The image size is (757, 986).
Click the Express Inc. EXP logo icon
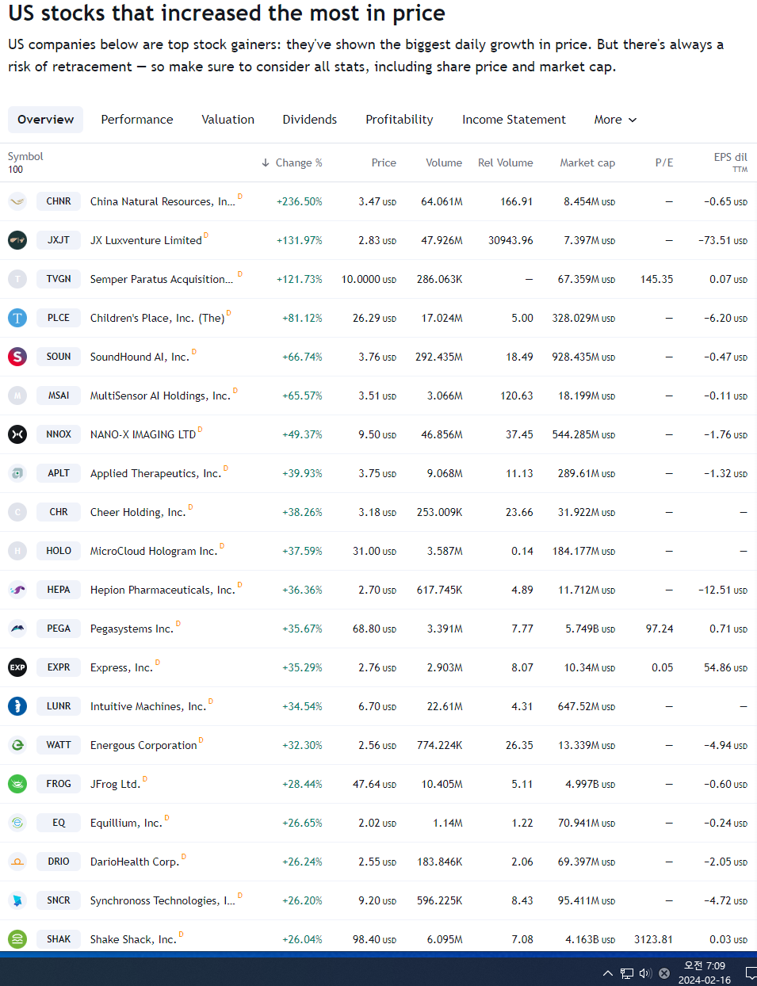pos(17,667)
